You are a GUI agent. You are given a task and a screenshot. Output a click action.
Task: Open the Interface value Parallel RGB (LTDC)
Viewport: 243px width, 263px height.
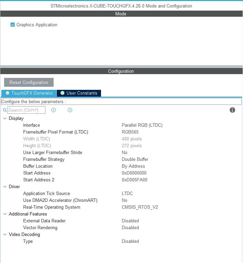[x=142, y=125]
